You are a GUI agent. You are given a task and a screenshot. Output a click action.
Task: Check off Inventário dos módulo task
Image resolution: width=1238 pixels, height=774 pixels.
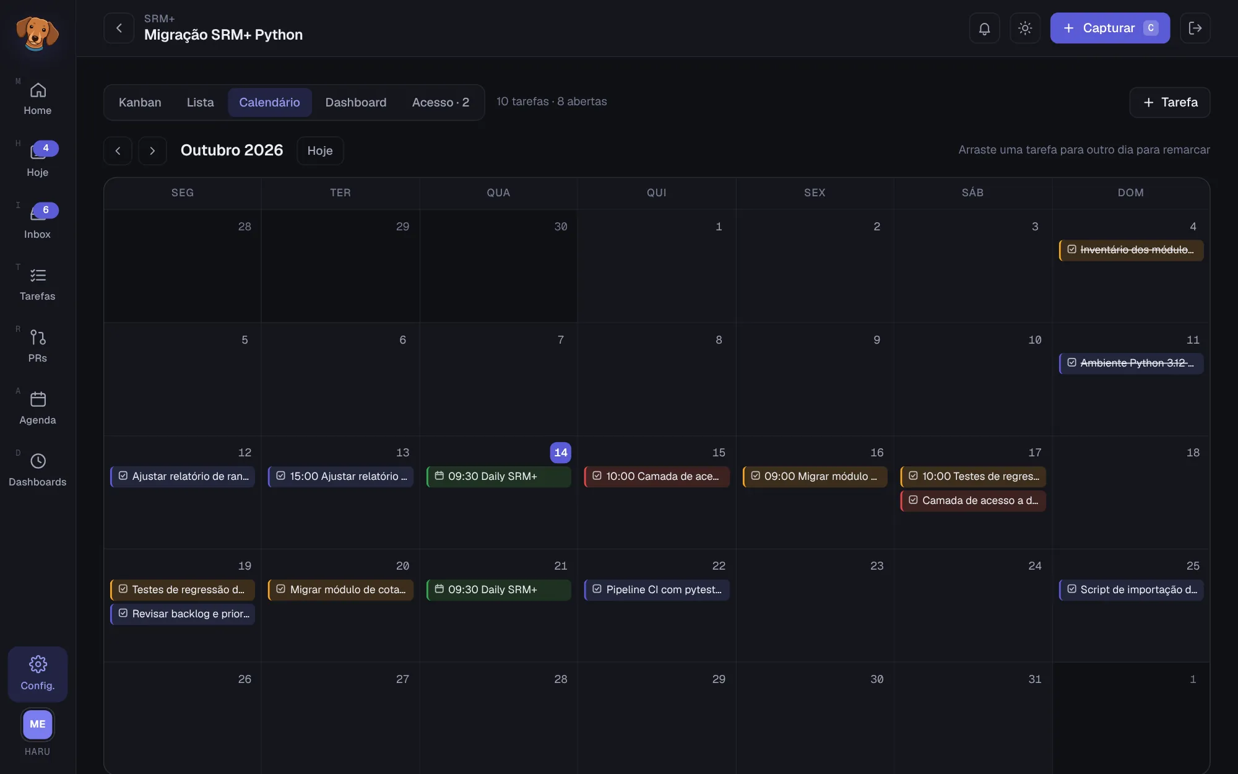1071,250
